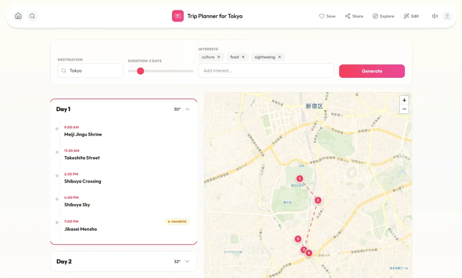Zoom out on the map
This screenshot has width=462, height=278.
404,109
